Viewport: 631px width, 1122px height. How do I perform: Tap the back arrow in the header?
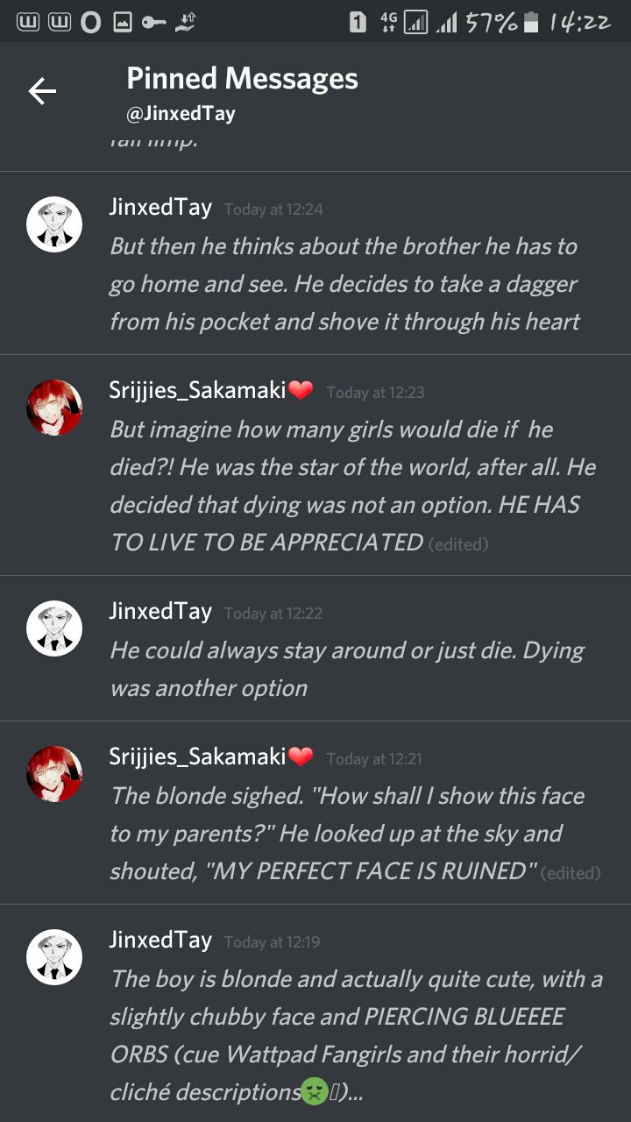[42, 91]
